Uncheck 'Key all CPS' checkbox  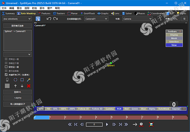coord(6,75)
